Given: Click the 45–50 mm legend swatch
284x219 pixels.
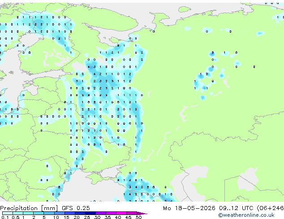Looking at the screenshot, I should (x=132, y=213).
